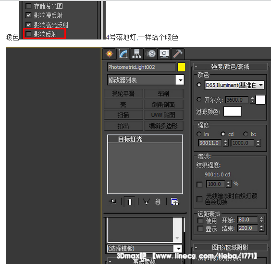Select the lm intensity radio button
The image size is (271, 264).
click(x=199, y=134)
